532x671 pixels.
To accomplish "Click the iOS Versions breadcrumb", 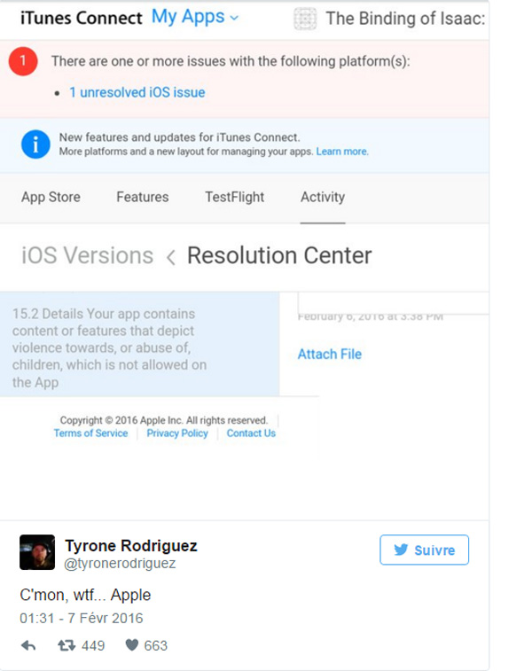I will click(87, 255).
